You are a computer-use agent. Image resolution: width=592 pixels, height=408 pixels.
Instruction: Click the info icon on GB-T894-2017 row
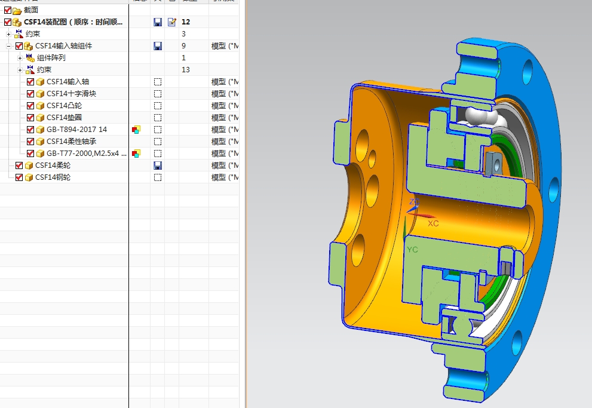(x=136, y=130)
